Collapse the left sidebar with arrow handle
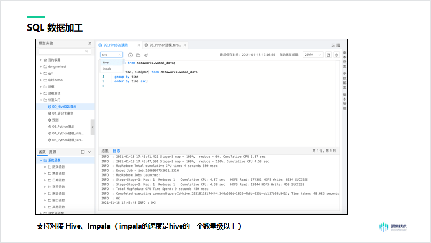 [93, 127]
